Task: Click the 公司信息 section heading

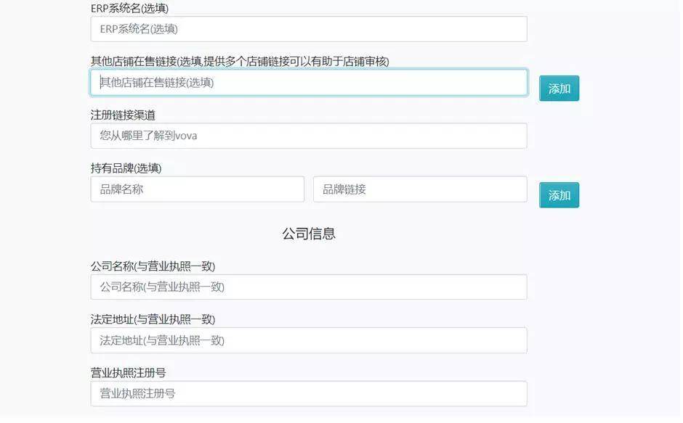Action: (x=308, y=234)
